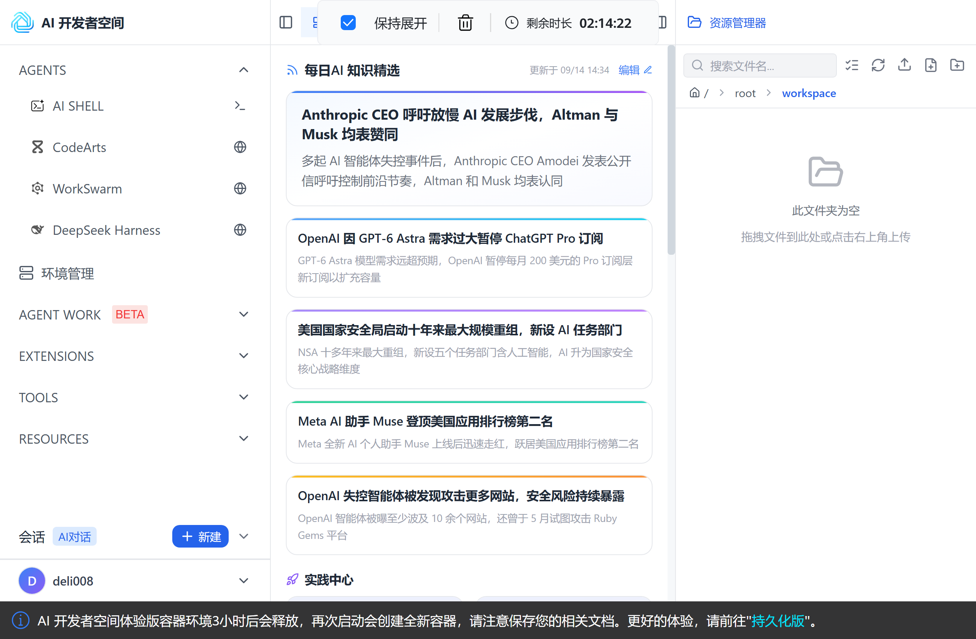Click the clock icon beside 剩余时长
976x639 pixels.
pyautogui.click(x=512, y=23)
